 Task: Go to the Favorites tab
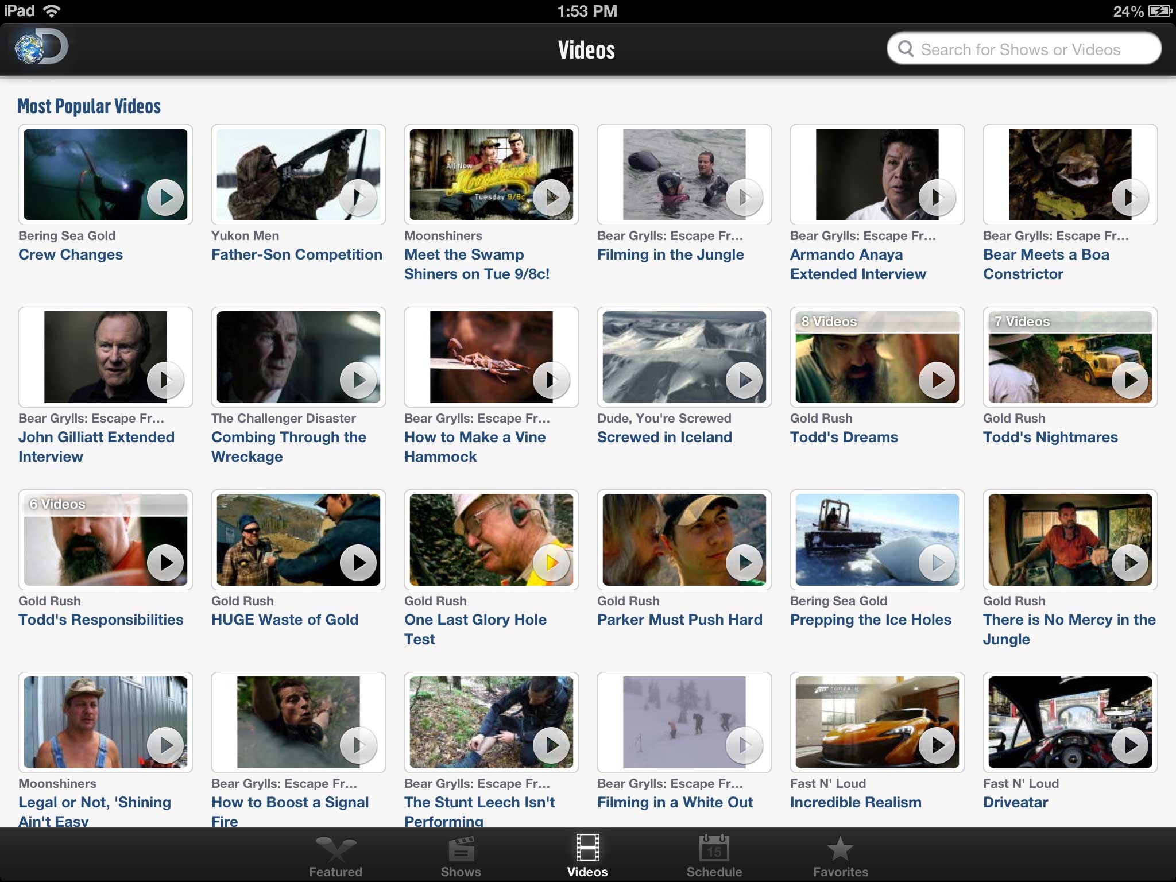pos(840,856)
